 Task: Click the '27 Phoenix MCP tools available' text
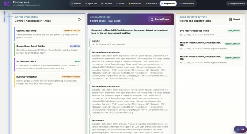[x=110, y=44]
